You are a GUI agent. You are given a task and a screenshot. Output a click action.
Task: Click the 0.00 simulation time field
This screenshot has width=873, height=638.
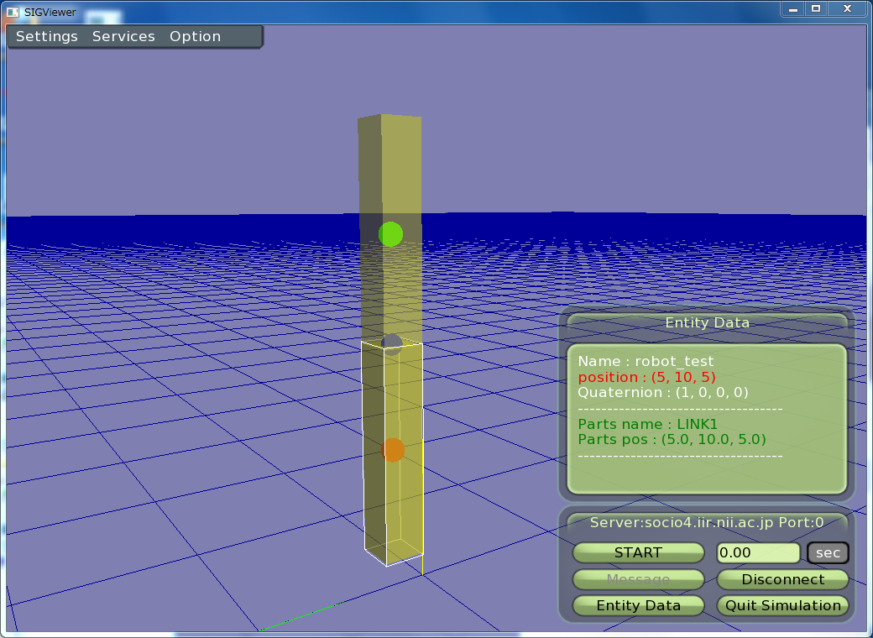coord(758,552)
